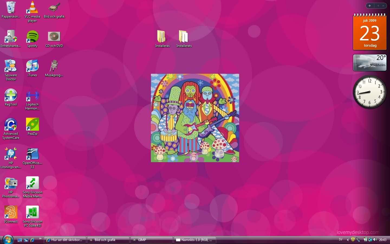Select the HP Lösningscenter shortcut
This screenshot has height=244, width=390.
click(11, 158)
